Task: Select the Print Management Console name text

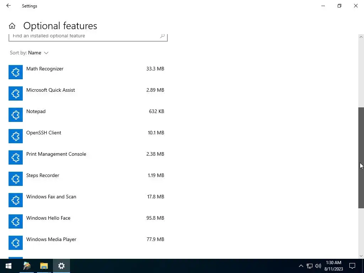Action: point(56,154)
